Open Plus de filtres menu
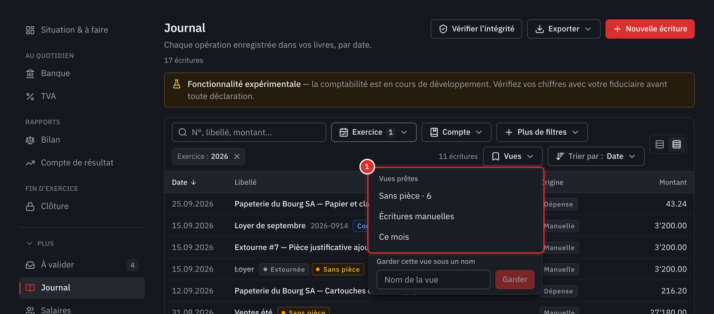 (542, 132)
